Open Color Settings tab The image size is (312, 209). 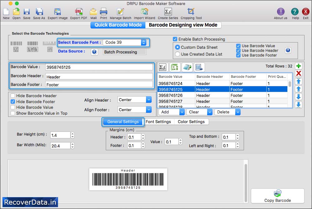pyautogui.click(x=191, y=122)
